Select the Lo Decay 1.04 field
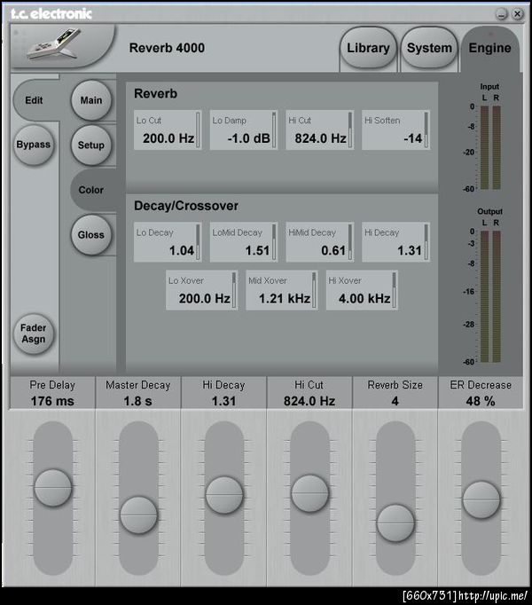 pyautogui.click(x=168, y=242)
